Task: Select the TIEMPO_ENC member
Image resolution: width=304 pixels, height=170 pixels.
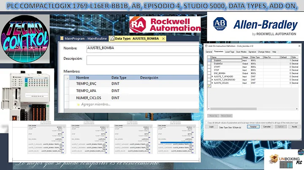Action: click(86, 84)
